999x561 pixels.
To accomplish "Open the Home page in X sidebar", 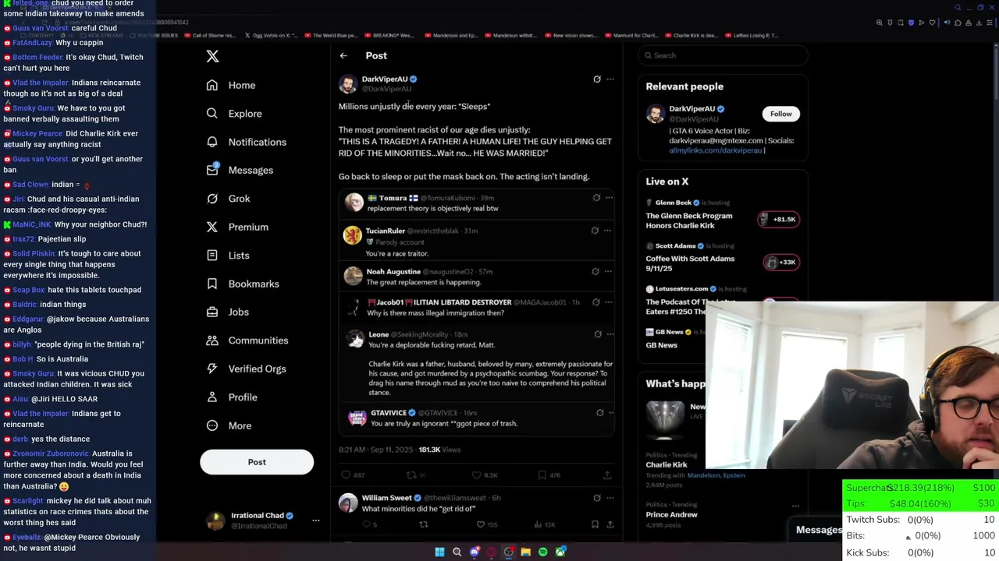I will point(231,85).
